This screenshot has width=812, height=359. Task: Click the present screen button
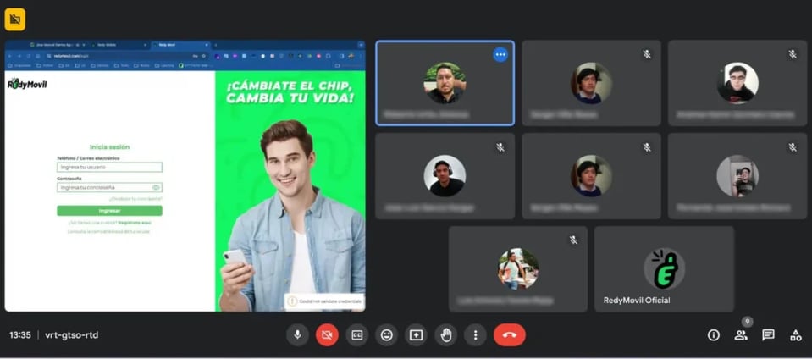416,335
